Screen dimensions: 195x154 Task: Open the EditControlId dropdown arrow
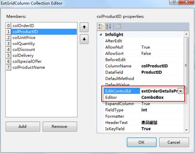(x=181, y=91)
